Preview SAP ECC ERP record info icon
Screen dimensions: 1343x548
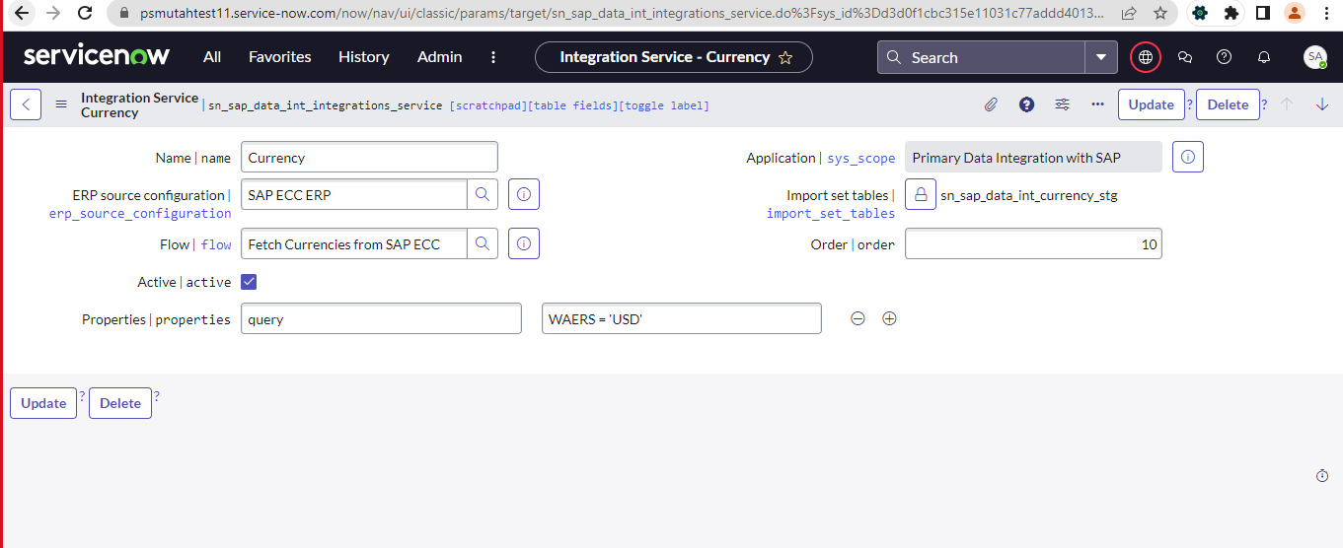coord(524,195)
